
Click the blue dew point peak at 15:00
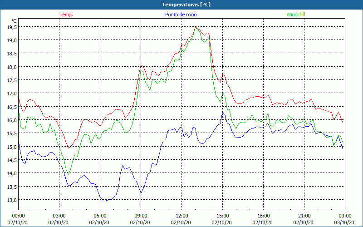coord(223,112)
